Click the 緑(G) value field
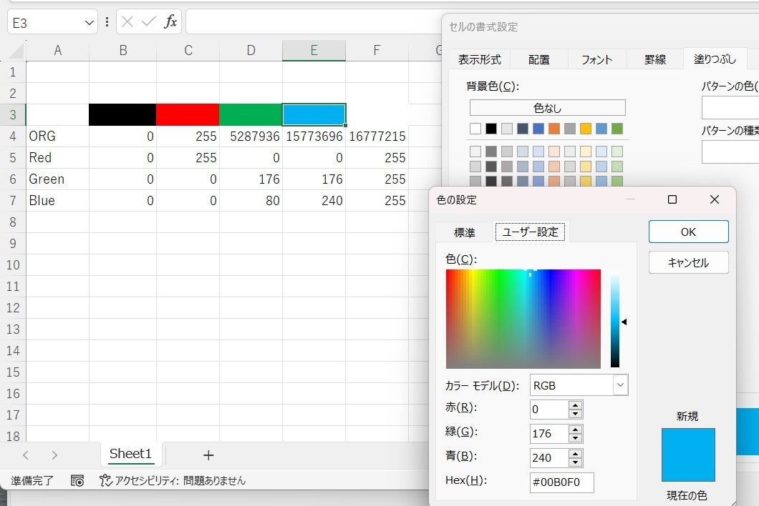 click(x=549, y=434)
